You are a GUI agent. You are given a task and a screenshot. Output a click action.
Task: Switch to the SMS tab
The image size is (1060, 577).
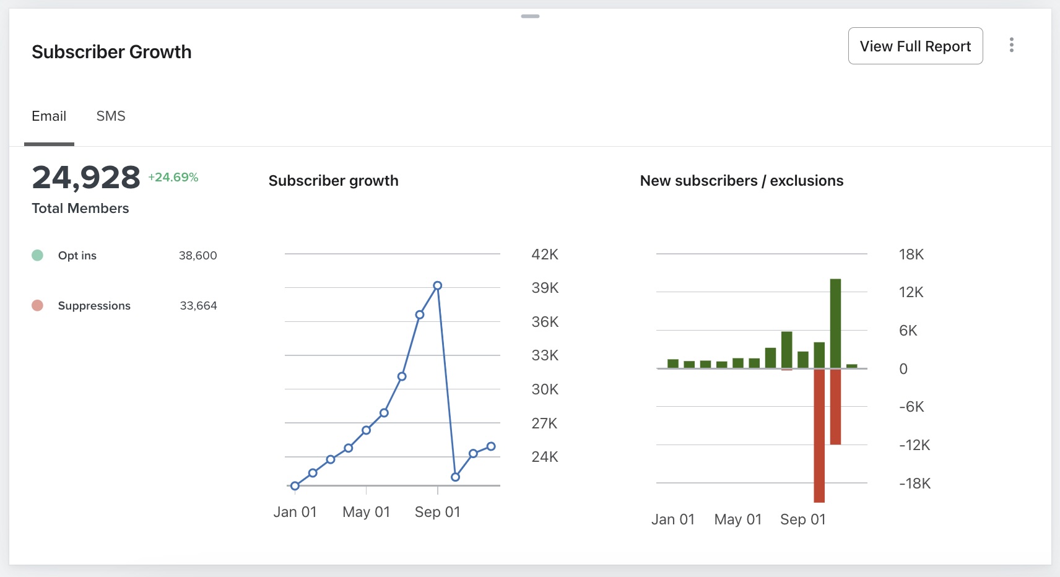111,116
